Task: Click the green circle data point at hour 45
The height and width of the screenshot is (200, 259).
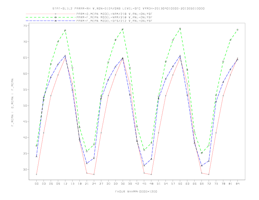Action: (144, 150)
